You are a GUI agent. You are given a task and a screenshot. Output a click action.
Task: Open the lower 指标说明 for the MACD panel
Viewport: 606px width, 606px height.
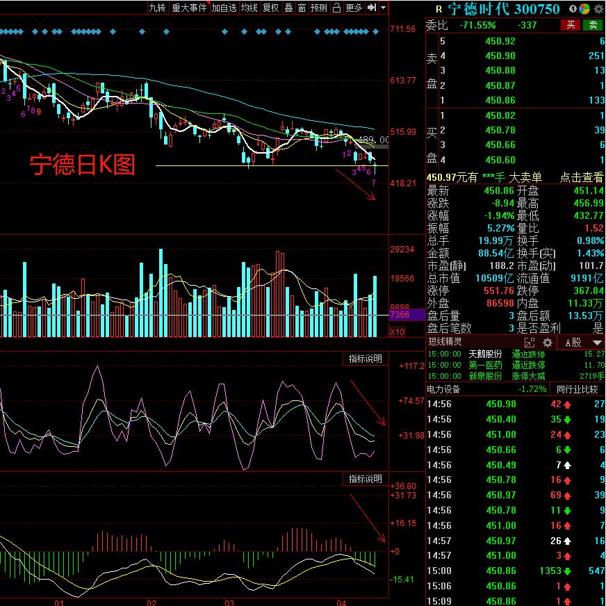click(x=366, y=479)
